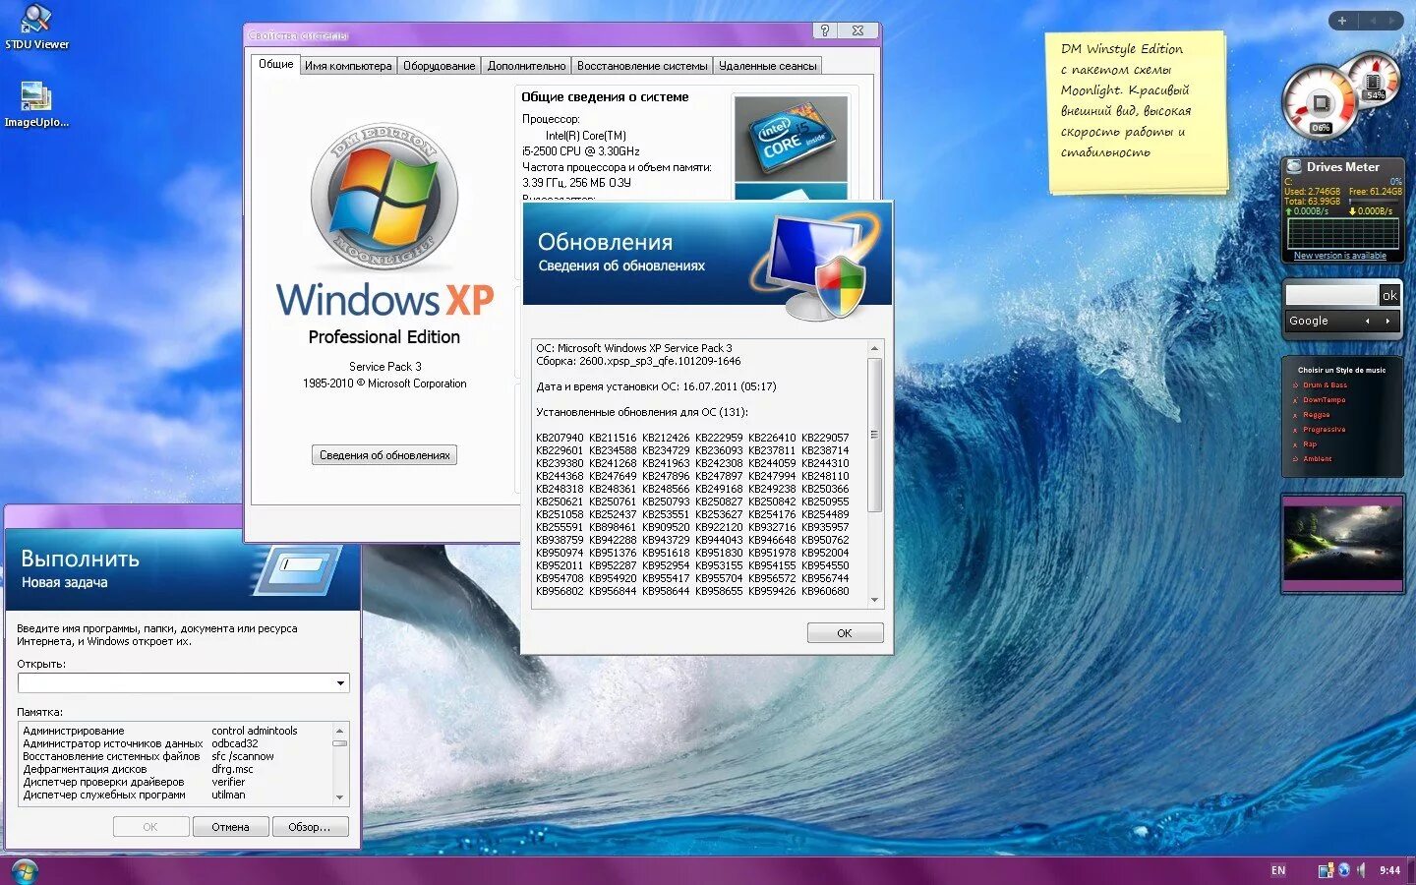Viewport: 1416px width, 885px height.
Task: Select the Администрирование row in Памятка list
Action: tap(176, 731)
